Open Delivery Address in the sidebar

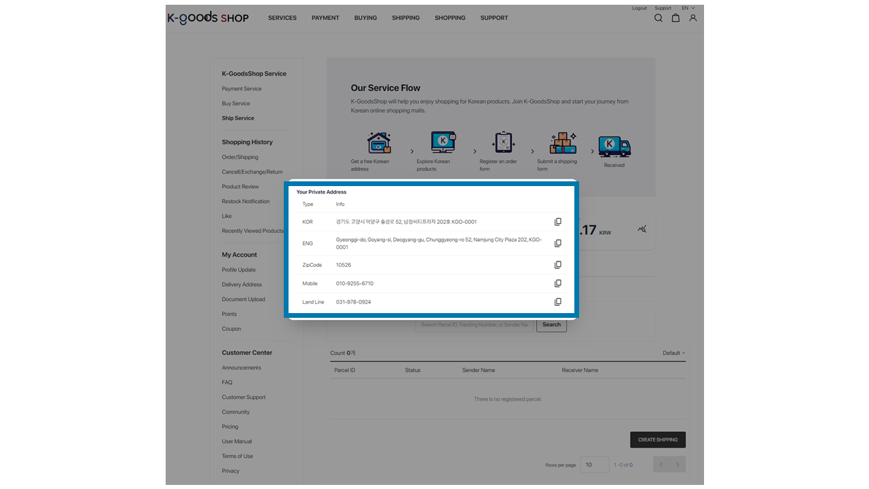click(242, 285)
